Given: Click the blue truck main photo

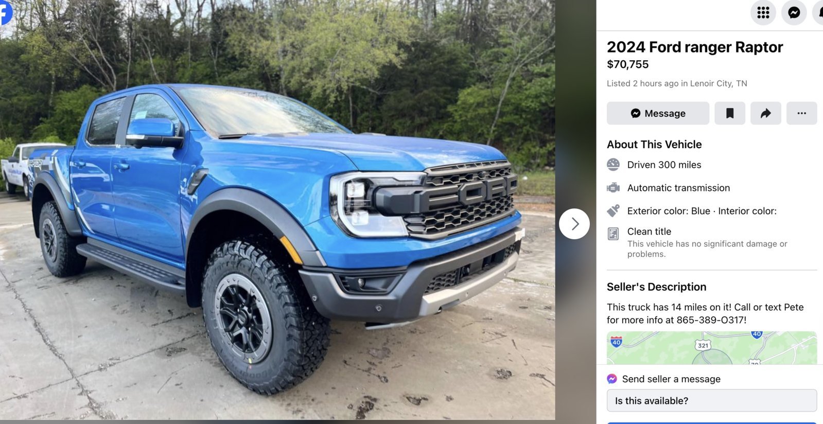Looking at the screenshot, I should click(x=277, y=210).
